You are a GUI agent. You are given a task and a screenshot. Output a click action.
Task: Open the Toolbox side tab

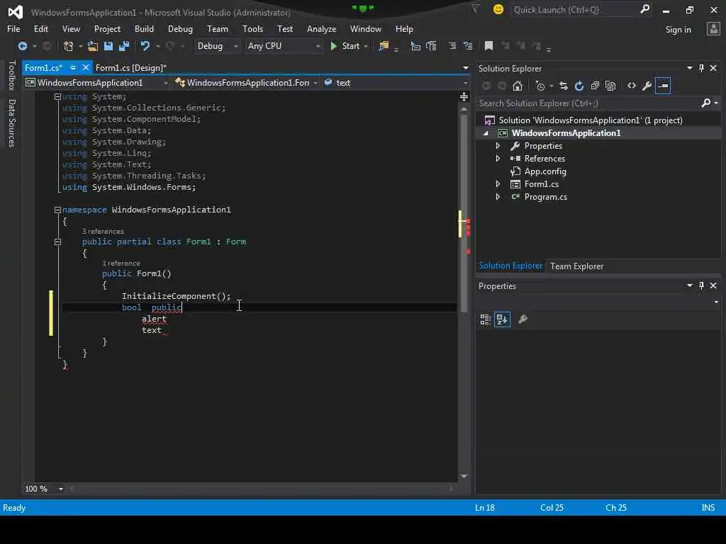coord(11,75)
